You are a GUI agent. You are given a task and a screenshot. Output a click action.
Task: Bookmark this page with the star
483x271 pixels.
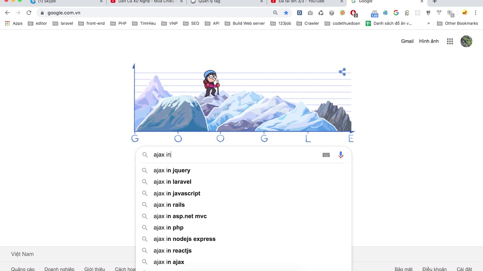(286, 13)
